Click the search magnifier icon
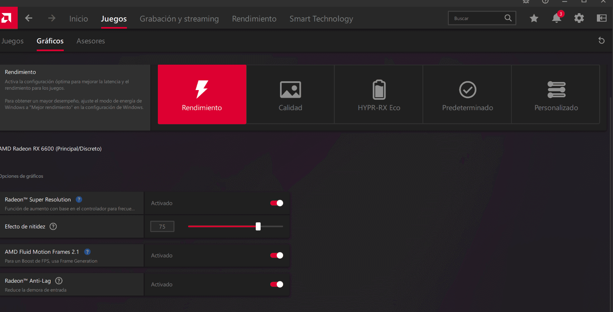 click(508, 18)
